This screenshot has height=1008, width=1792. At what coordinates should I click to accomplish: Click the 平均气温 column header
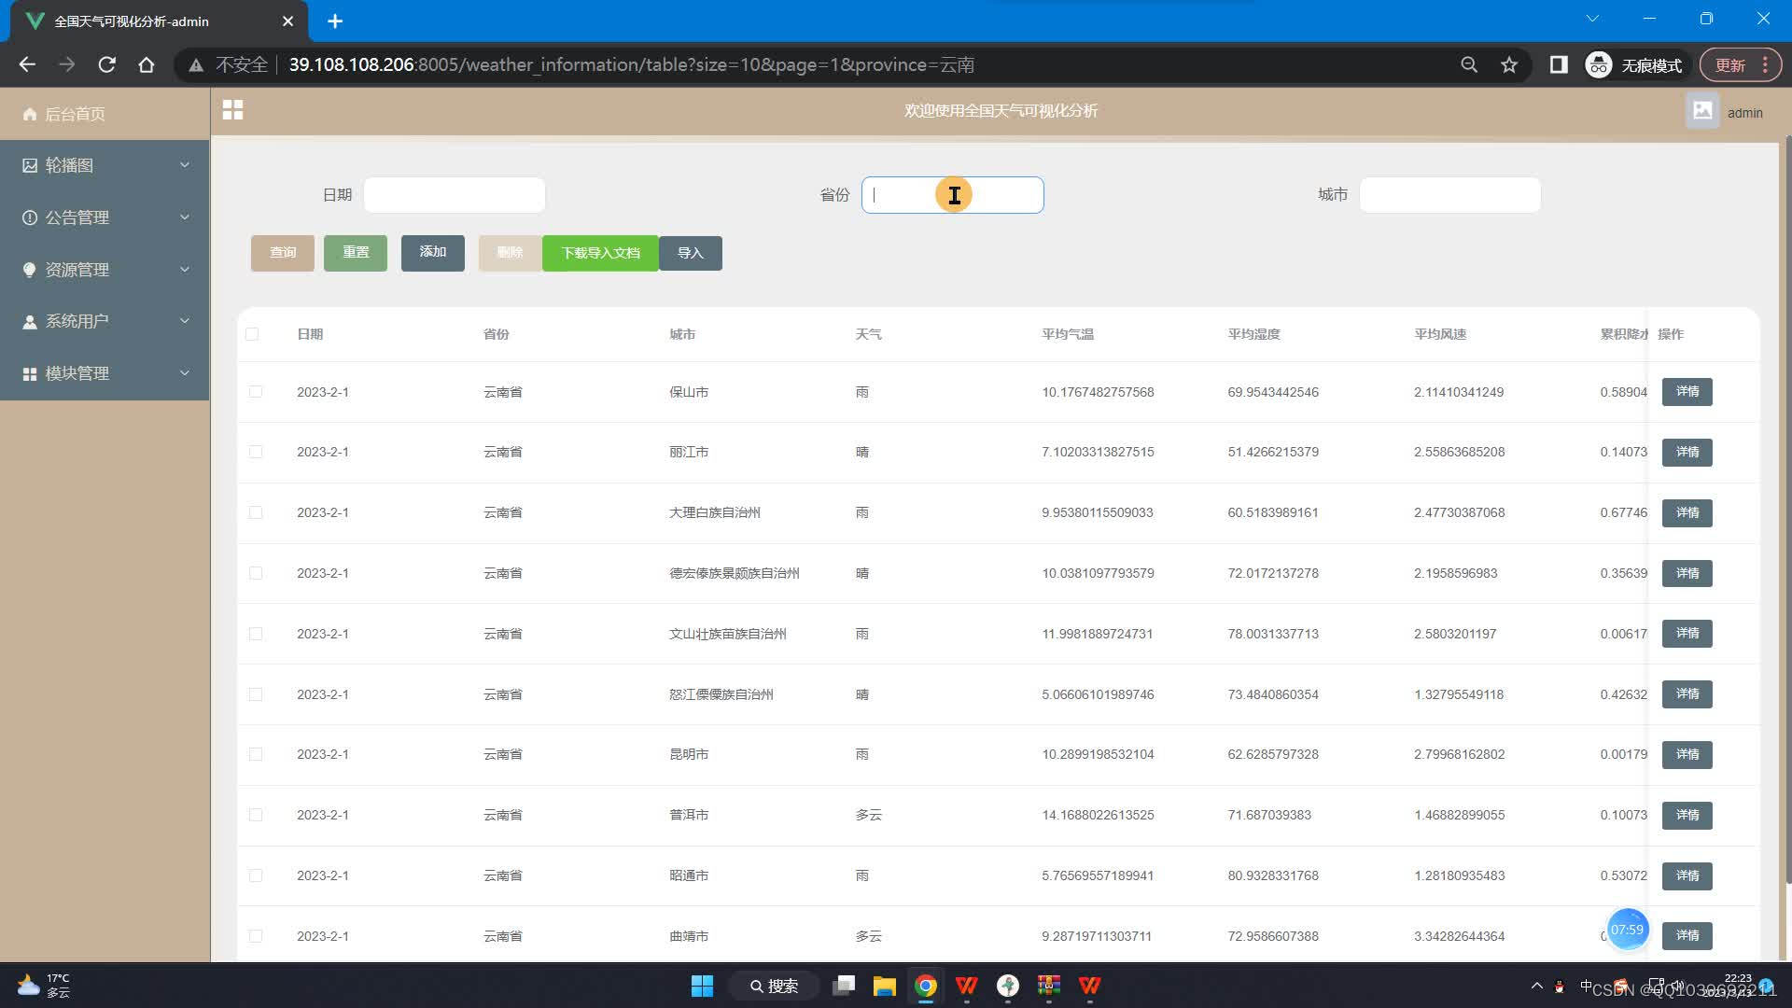(x=1068, y=334)
